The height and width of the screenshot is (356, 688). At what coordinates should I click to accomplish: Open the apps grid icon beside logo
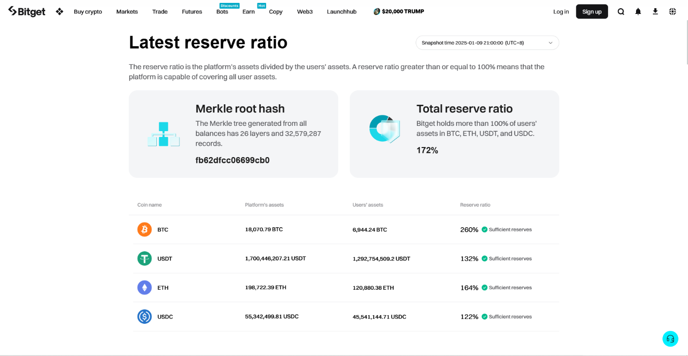[x=59, y=11]
